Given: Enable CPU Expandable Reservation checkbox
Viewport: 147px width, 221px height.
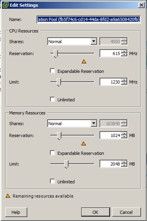Looking at the screenshot, I should click(52, 71).
